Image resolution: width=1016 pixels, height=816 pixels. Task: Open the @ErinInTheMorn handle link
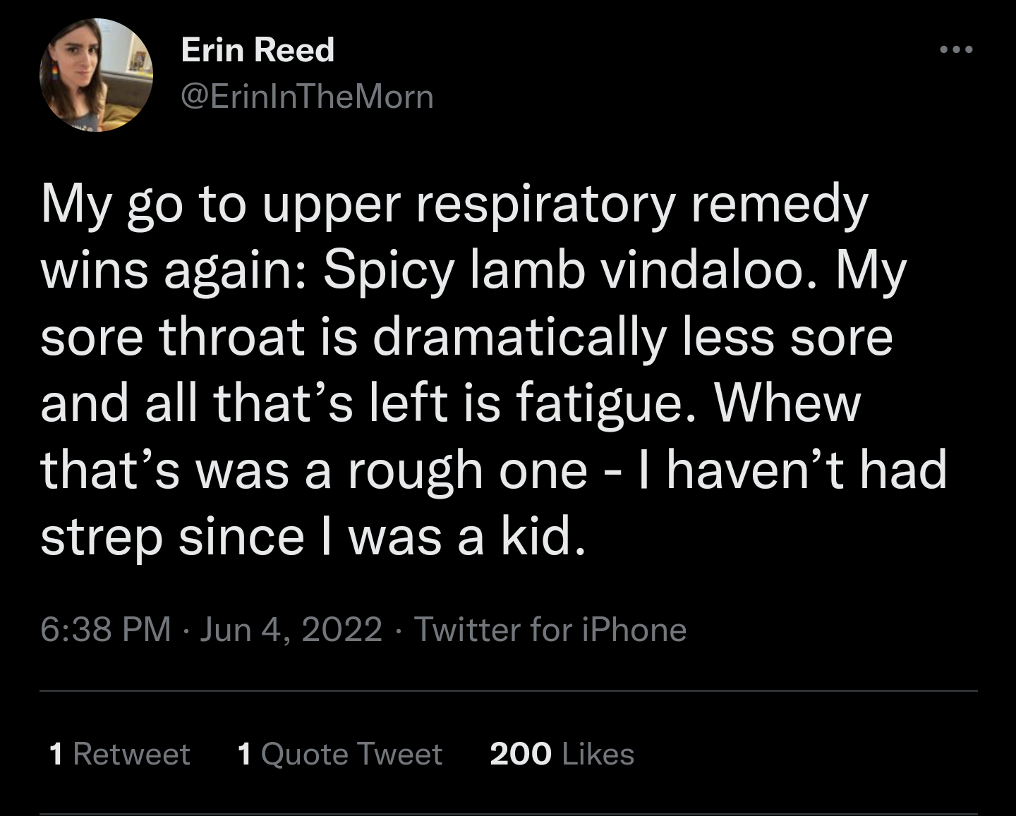click(307, 97)
